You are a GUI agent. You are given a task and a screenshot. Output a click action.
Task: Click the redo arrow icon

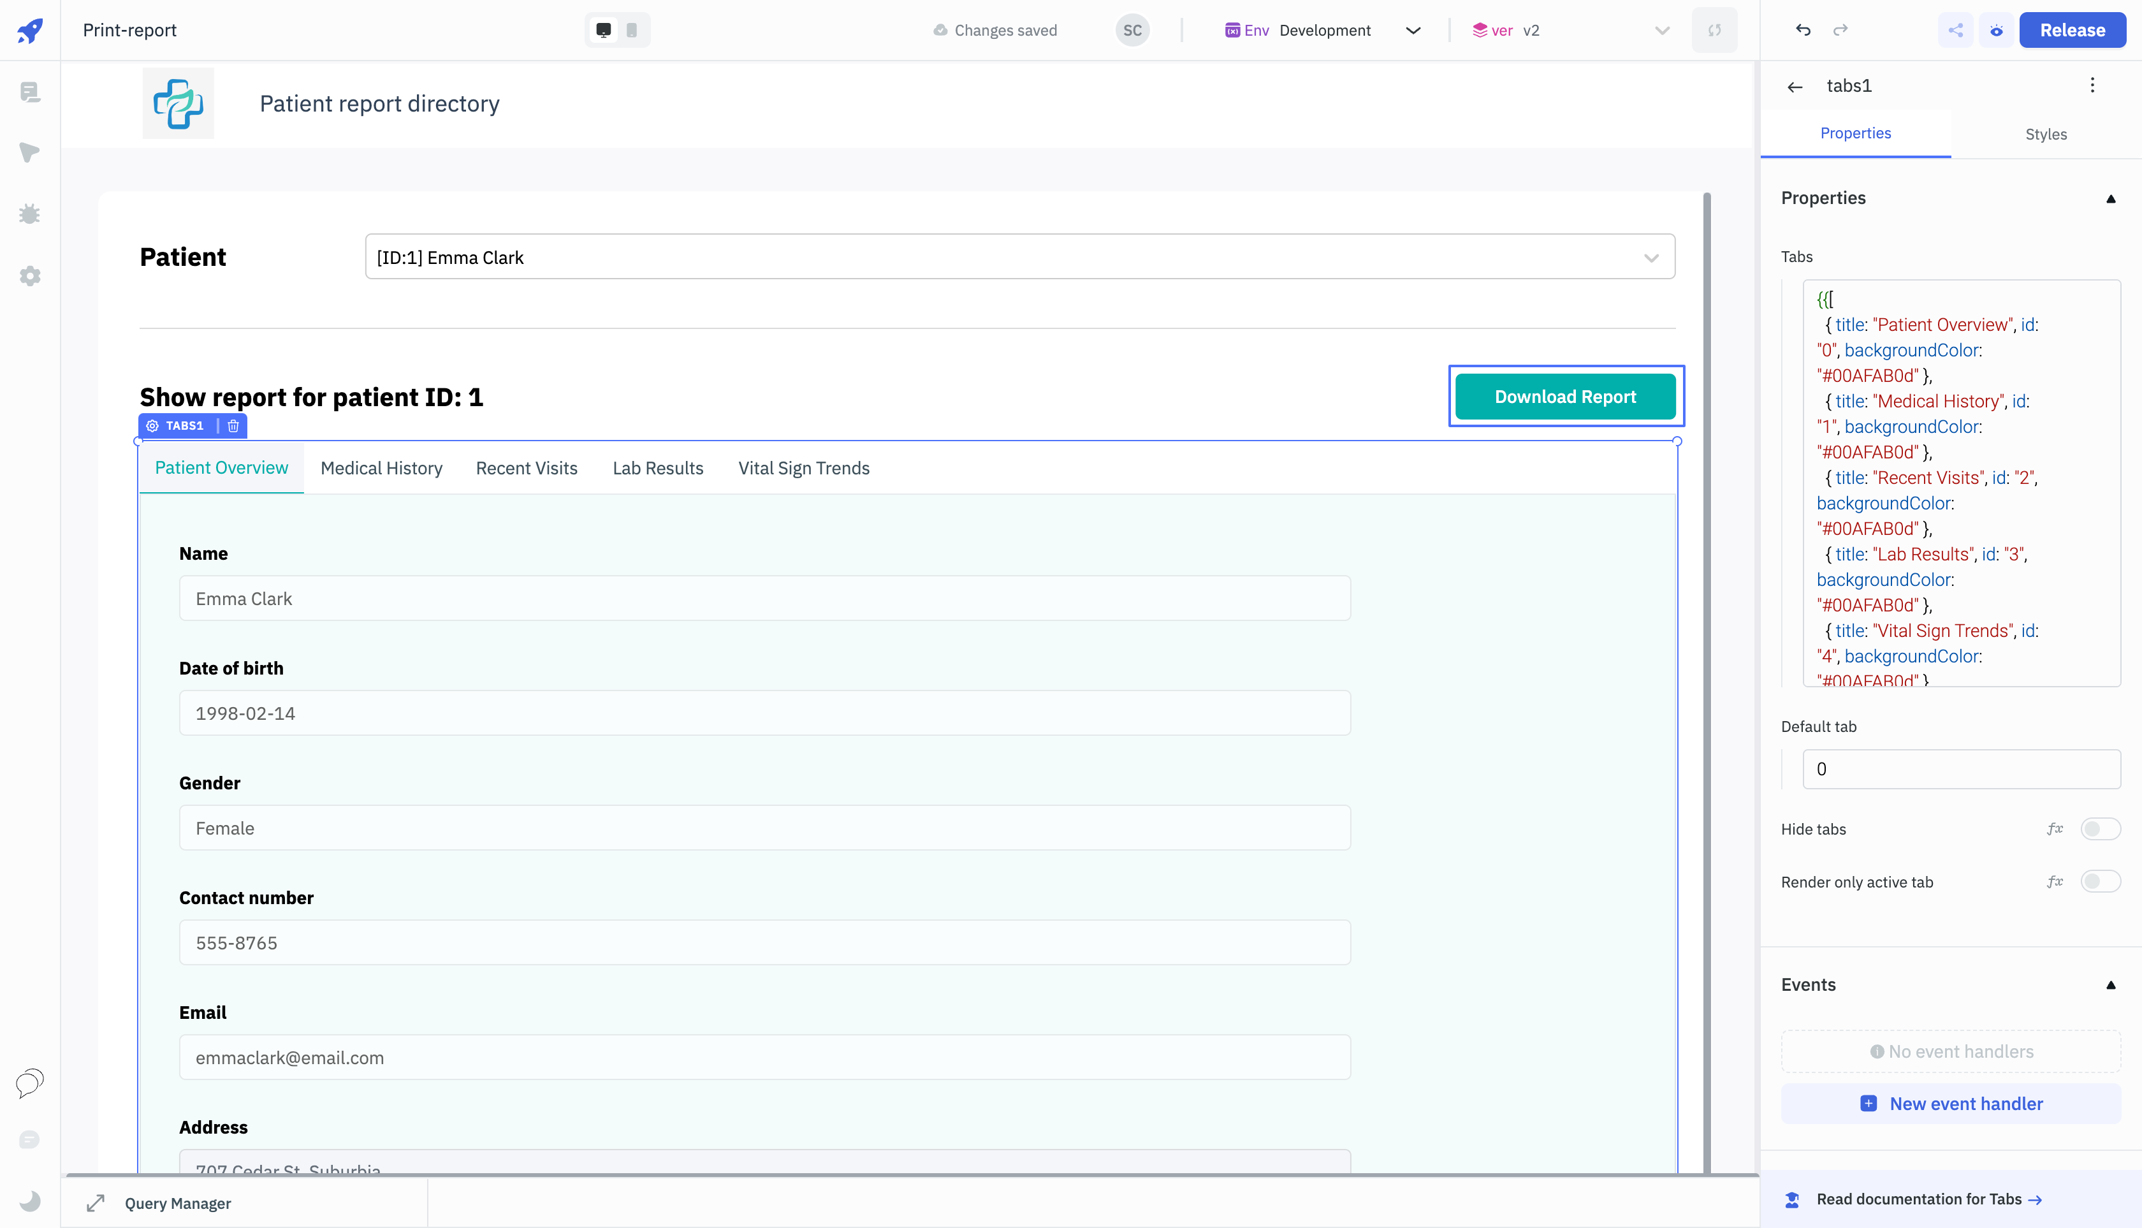pyautogui.click(x=1841, y=31)
